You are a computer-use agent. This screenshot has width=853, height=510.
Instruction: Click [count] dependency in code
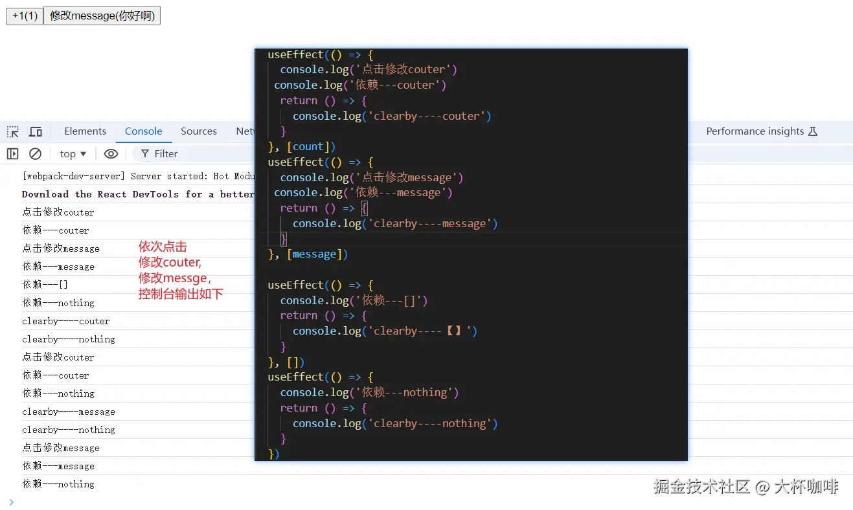[308, 147]
